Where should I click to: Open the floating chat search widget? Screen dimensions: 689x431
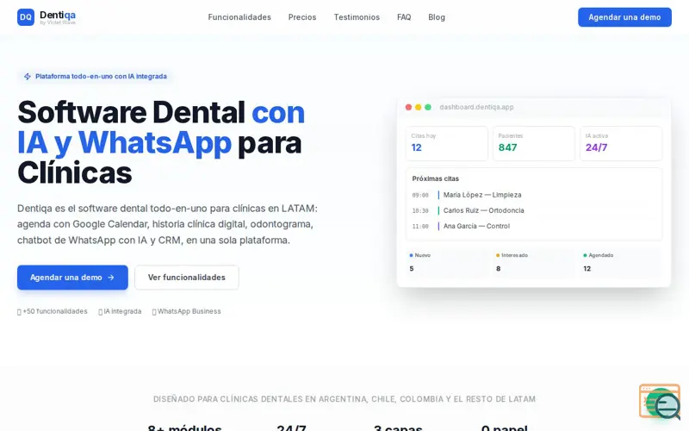660,402
